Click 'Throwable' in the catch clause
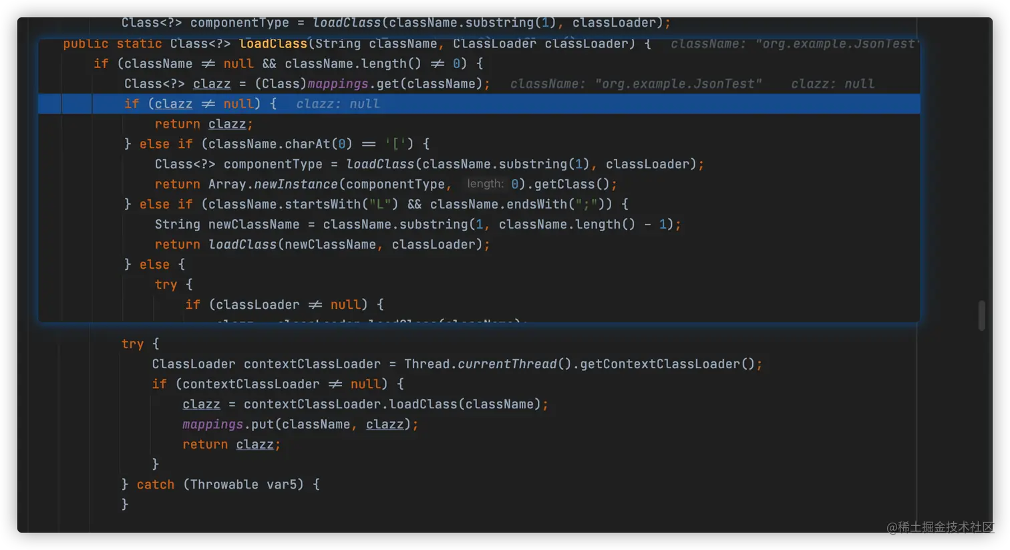Image resolution: width=1010 pixels, height=550 pixels. point(224,484)
